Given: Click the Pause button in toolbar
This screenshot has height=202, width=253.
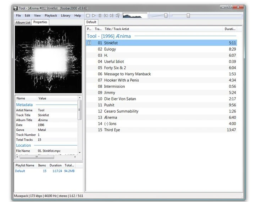Looking at the screenshot, I should coord(100,15).
